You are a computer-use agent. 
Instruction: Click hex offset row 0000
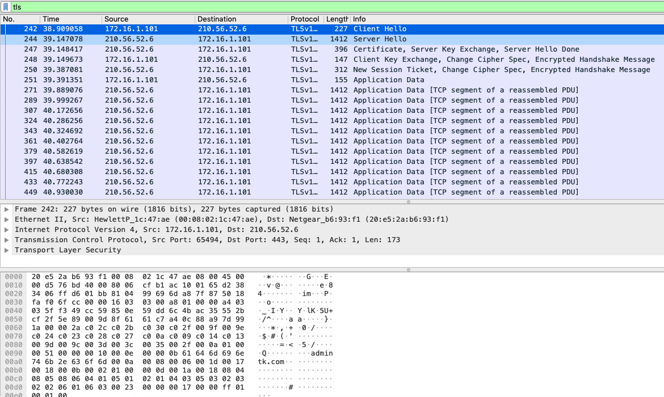click(14, 277)
